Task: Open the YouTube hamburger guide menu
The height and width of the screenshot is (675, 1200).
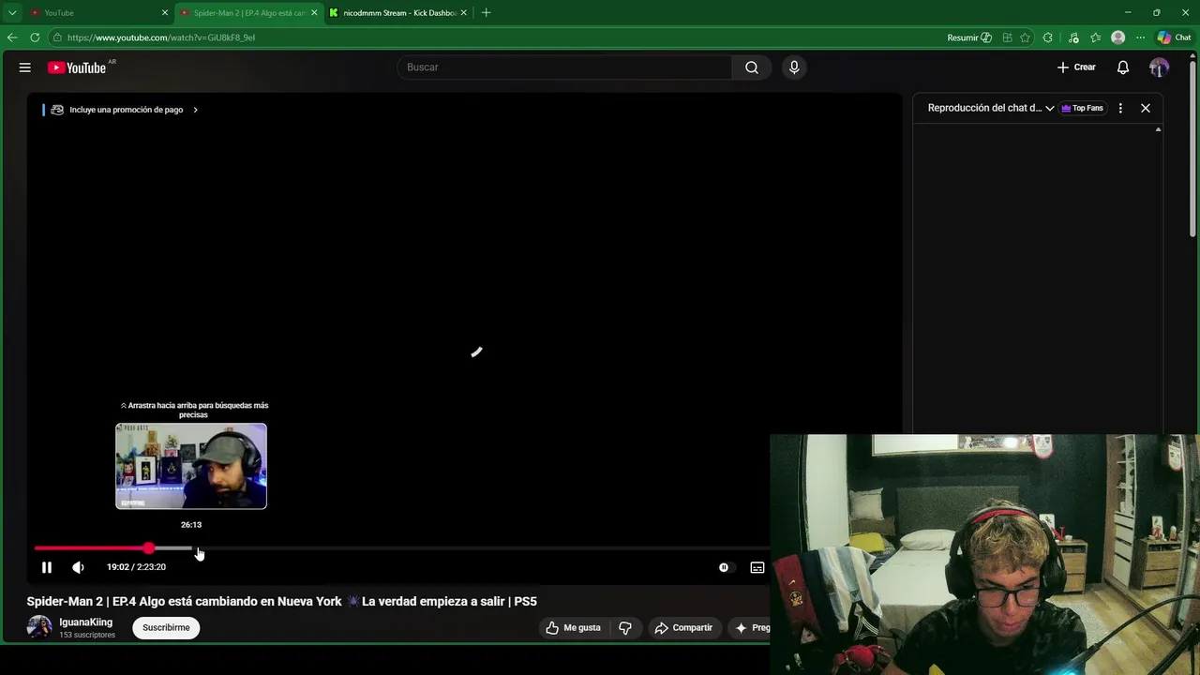Action: coord(25,67)
